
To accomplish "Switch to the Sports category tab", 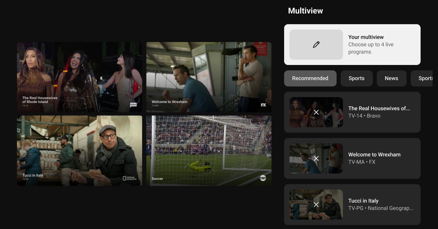I will [357, 79].
